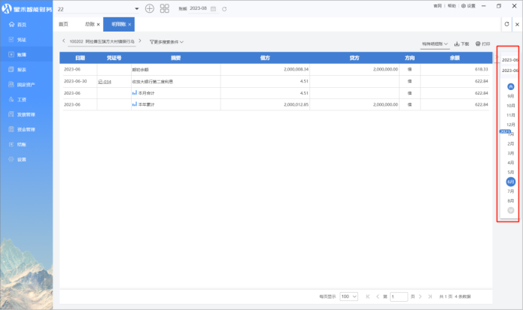Reload tabs using top-right refresh icon

(x=506, y=24)
